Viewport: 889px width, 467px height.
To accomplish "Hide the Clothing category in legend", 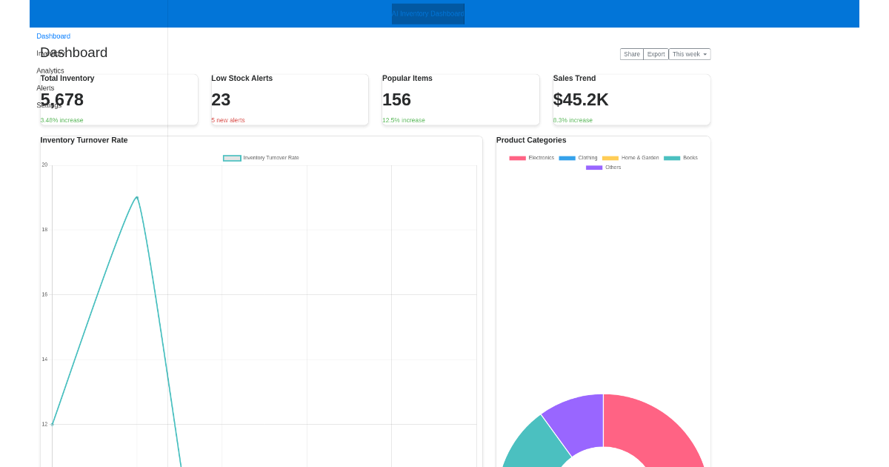I will point(578,158).
